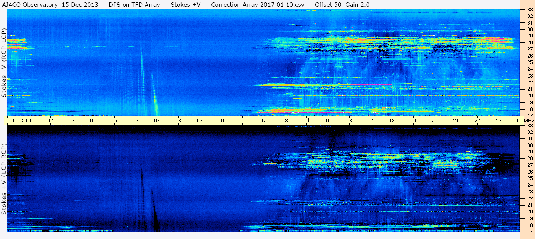Screen dimensions: 535x239
Task: Select the 14 hour time axis marker
Action: coord(306,121)
